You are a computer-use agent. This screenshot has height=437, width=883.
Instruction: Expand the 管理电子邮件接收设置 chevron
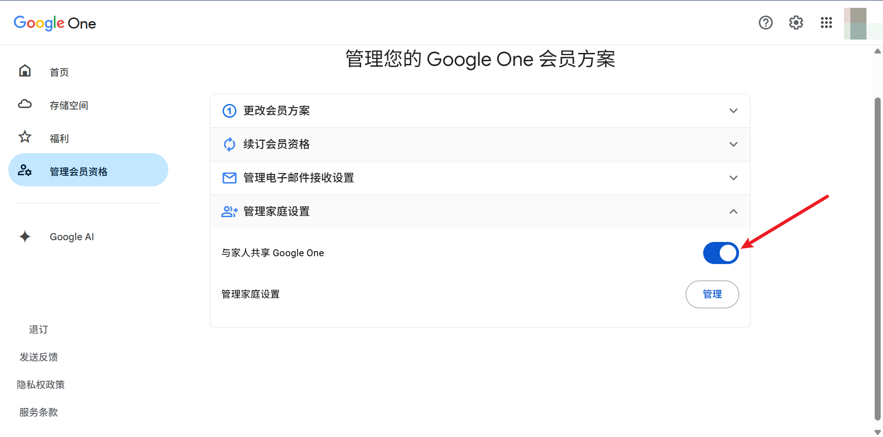(734, 178)
